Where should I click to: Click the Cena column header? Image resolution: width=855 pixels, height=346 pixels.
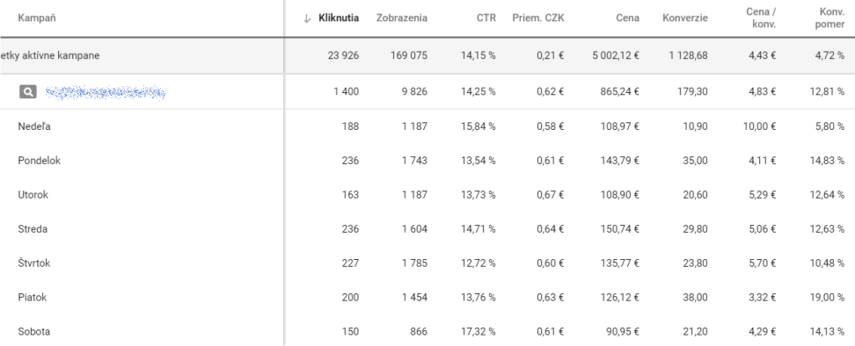(x=628, y=18)
